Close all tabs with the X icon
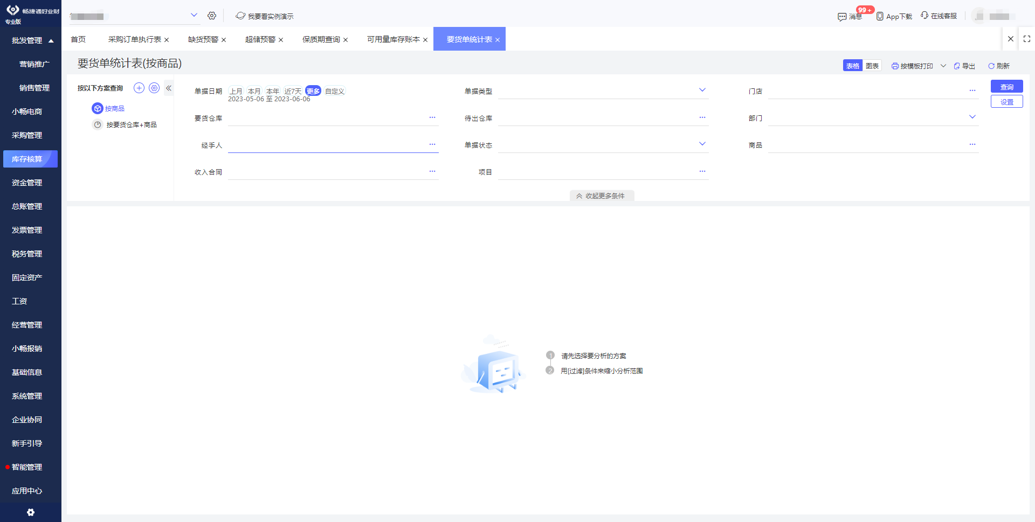This screenshot has width=1035, height=522. [x=1011, y=39]
